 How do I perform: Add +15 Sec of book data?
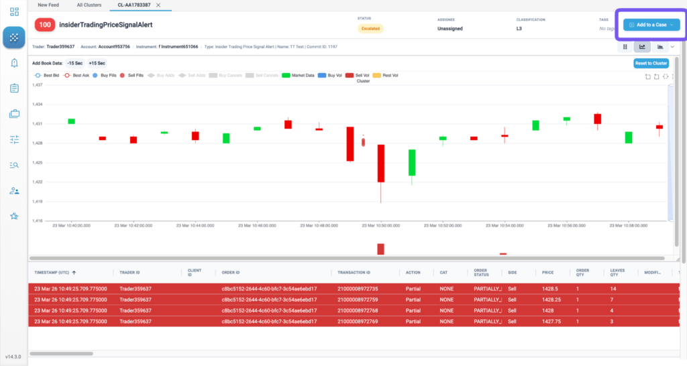(97, 63)
